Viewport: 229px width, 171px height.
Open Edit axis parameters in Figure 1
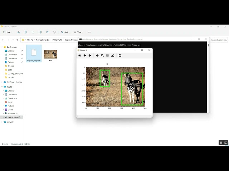(113, 56)
